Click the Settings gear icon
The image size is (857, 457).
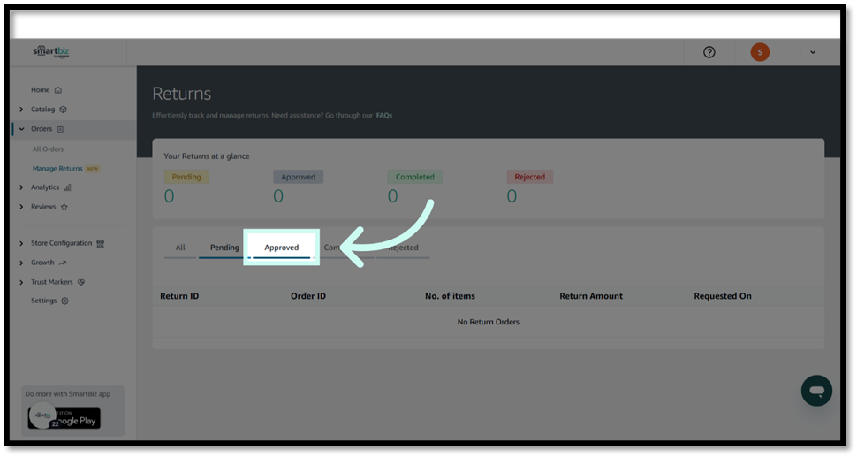(64, 301)
